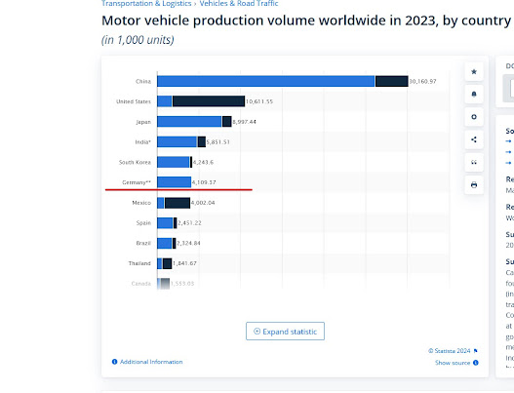The image size is (514, 393).
Task: Click India's blue bar segment
Action: (x=177, y=142)
